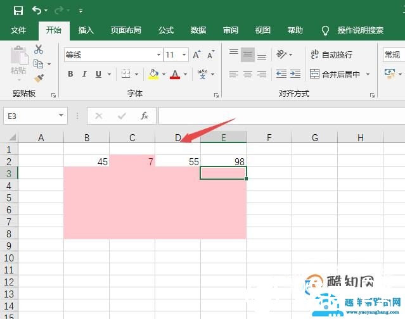Switch to the 视图 ribbon tab
405x319 pixels.
click(263, 30)
